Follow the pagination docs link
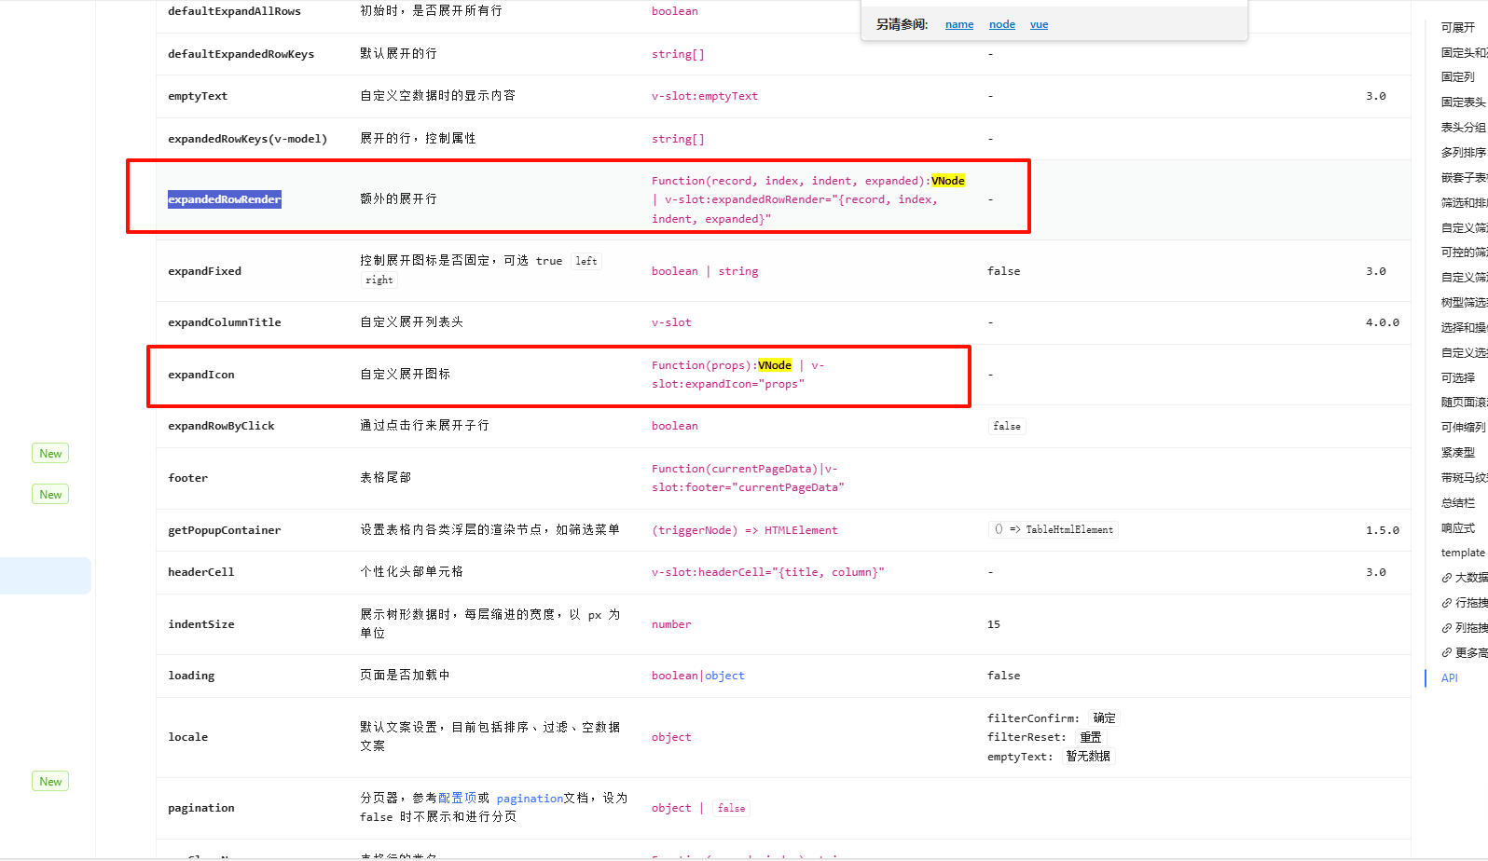This screenshot has height=861, width=1488. click(x=530, y=799)
